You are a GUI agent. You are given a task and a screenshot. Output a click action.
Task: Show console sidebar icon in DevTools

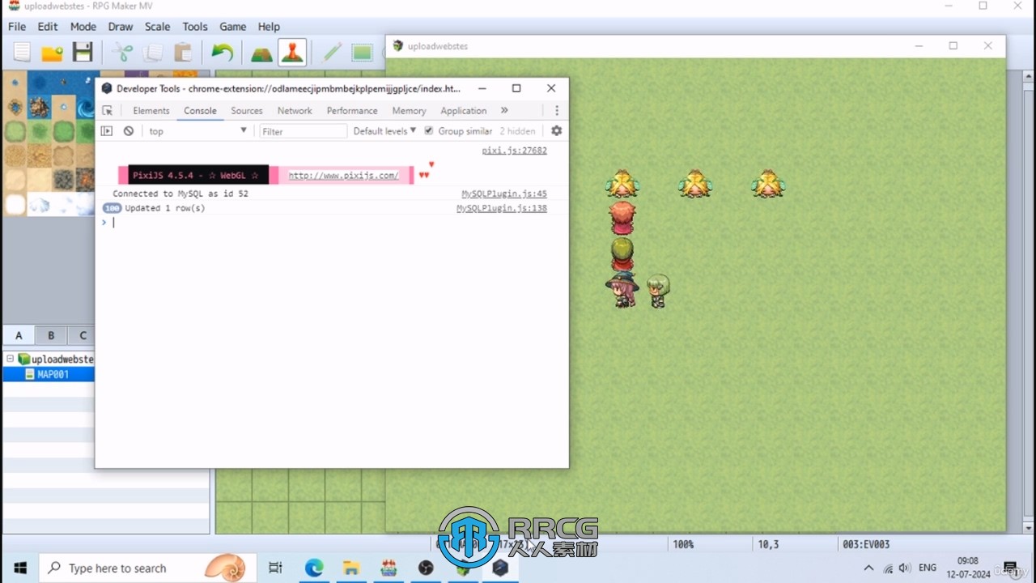click(107, 131)
